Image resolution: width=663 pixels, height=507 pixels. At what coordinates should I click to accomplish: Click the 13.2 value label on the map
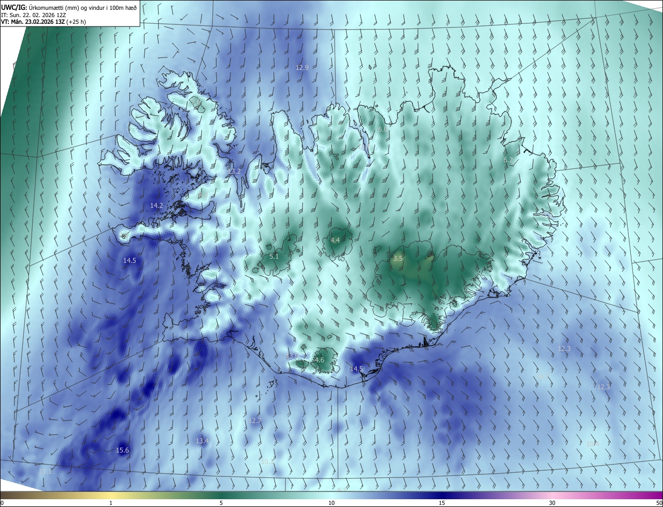point(234,172)
